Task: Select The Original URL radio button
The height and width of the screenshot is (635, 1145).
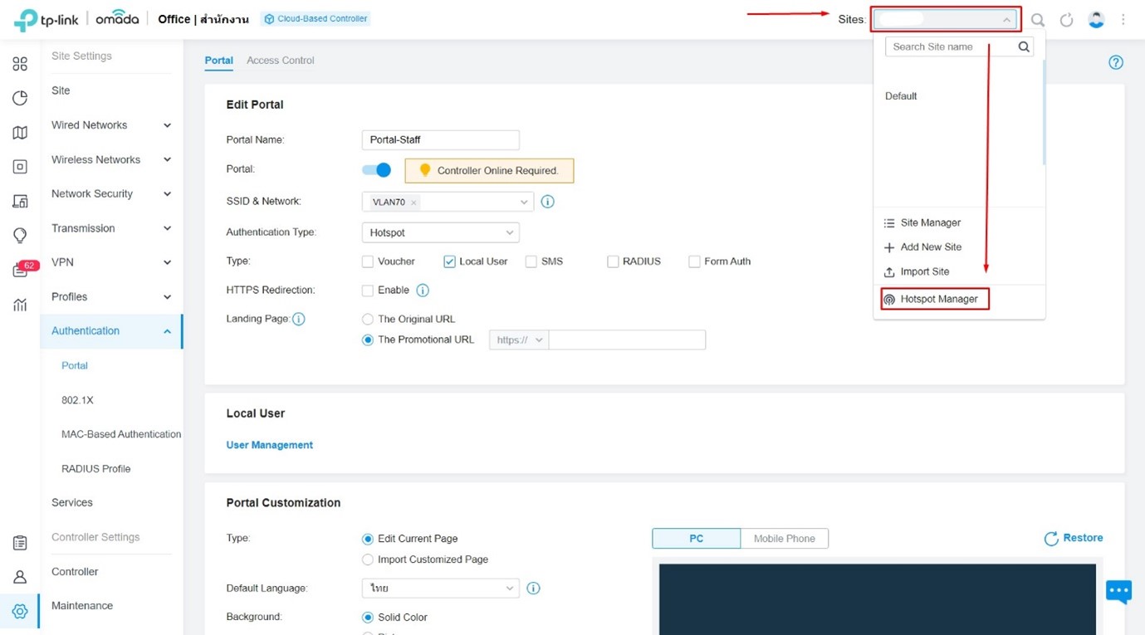Action: (x=368, y=320)
